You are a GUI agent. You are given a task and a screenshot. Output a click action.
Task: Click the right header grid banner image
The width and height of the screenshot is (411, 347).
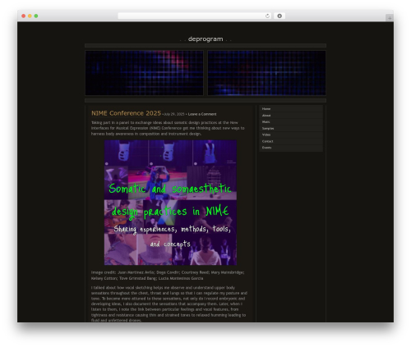click(266, 73)
